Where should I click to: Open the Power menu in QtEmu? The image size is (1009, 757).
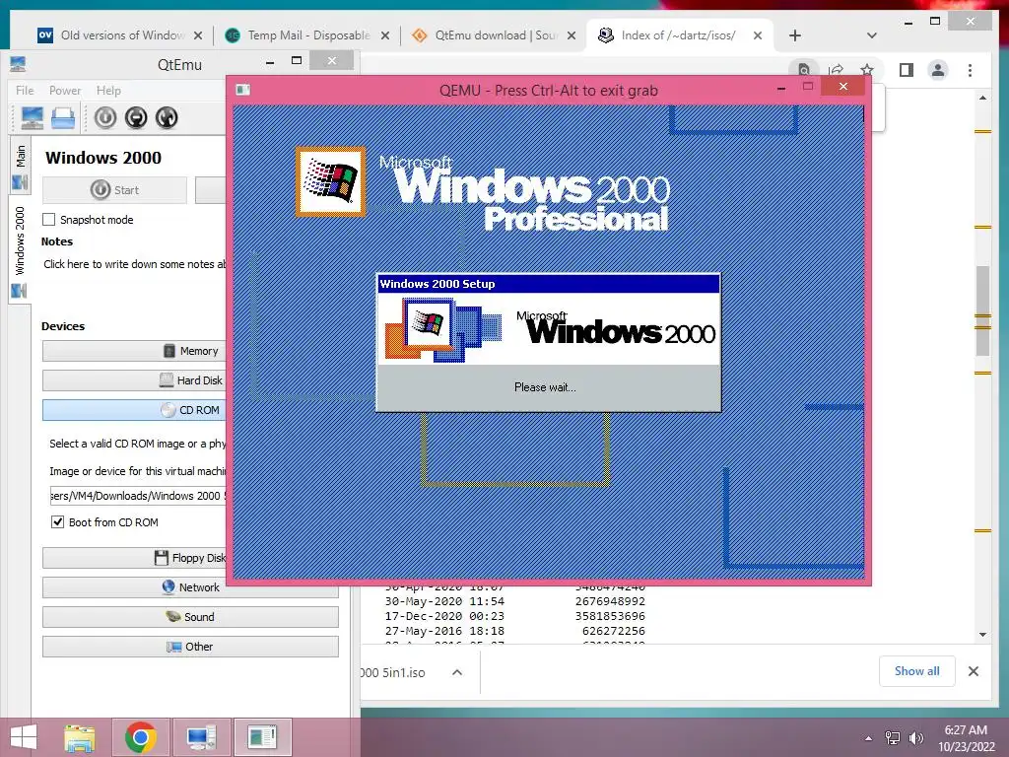point(65,90)
